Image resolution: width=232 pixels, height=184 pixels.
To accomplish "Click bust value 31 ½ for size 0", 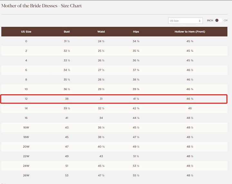I will point(67,41).
